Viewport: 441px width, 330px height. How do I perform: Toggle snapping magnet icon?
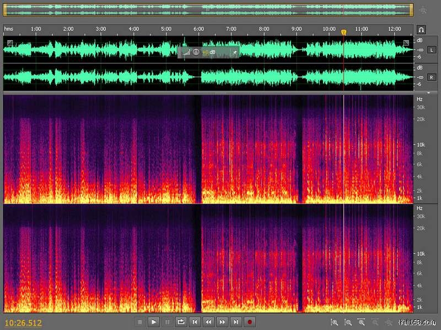point(421,29)
